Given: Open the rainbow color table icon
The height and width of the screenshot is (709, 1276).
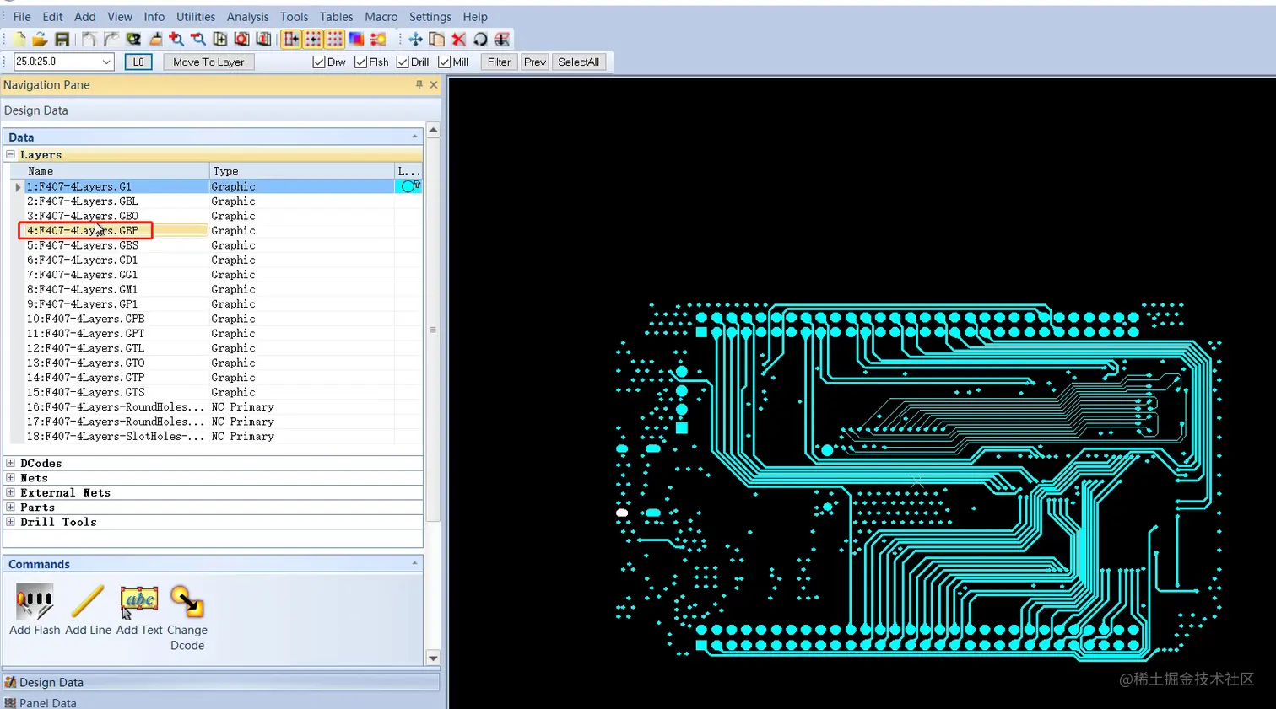Looking at the screenshot, I should (356, 39).
